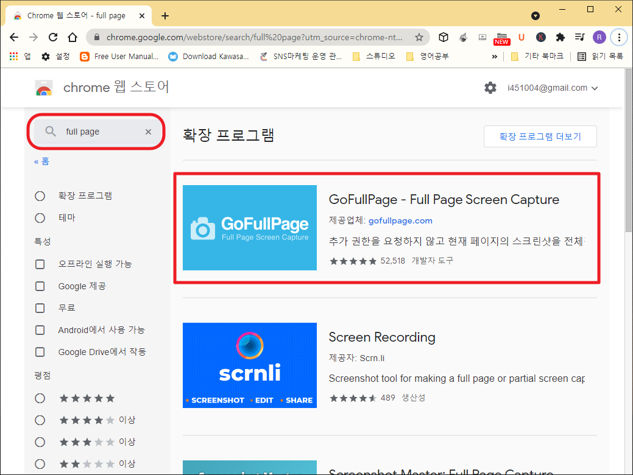Open the music playlist extension icon
The width and height of the screenshot is (633, 475).
click(x=579, y=37)
